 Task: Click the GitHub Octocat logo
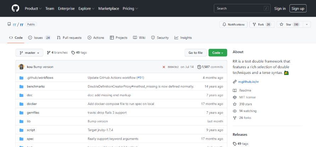(16, 8)
